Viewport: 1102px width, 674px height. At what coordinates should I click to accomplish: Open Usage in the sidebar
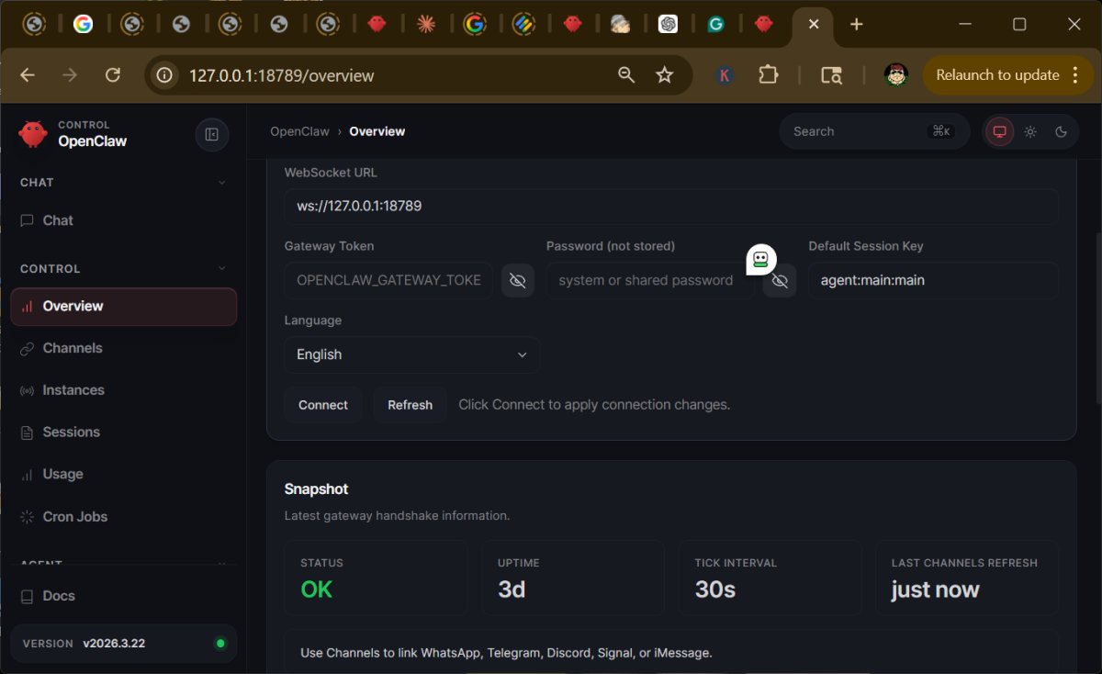pos(123,475)
